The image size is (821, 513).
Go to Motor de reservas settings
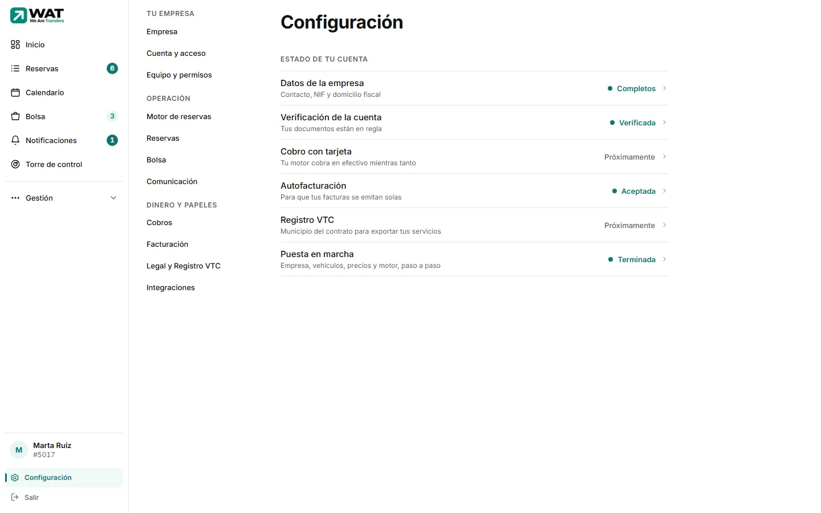pos(179,116)
